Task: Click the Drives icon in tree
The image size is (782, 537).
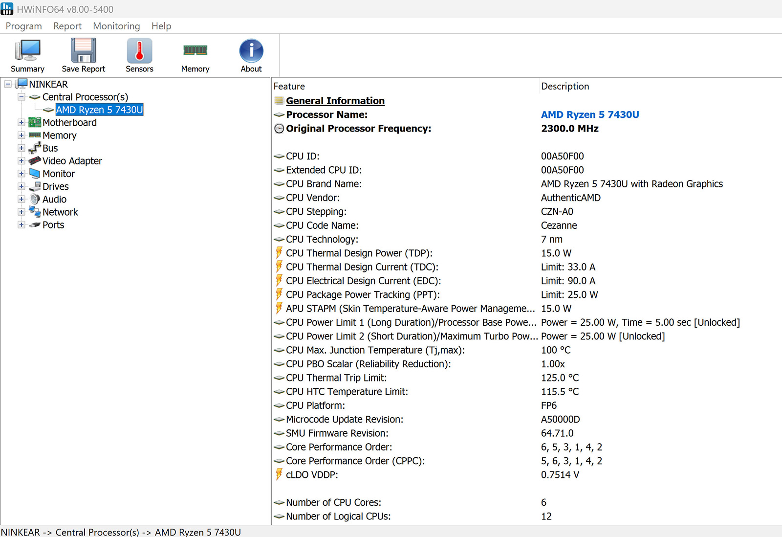Action: [35, 186]
